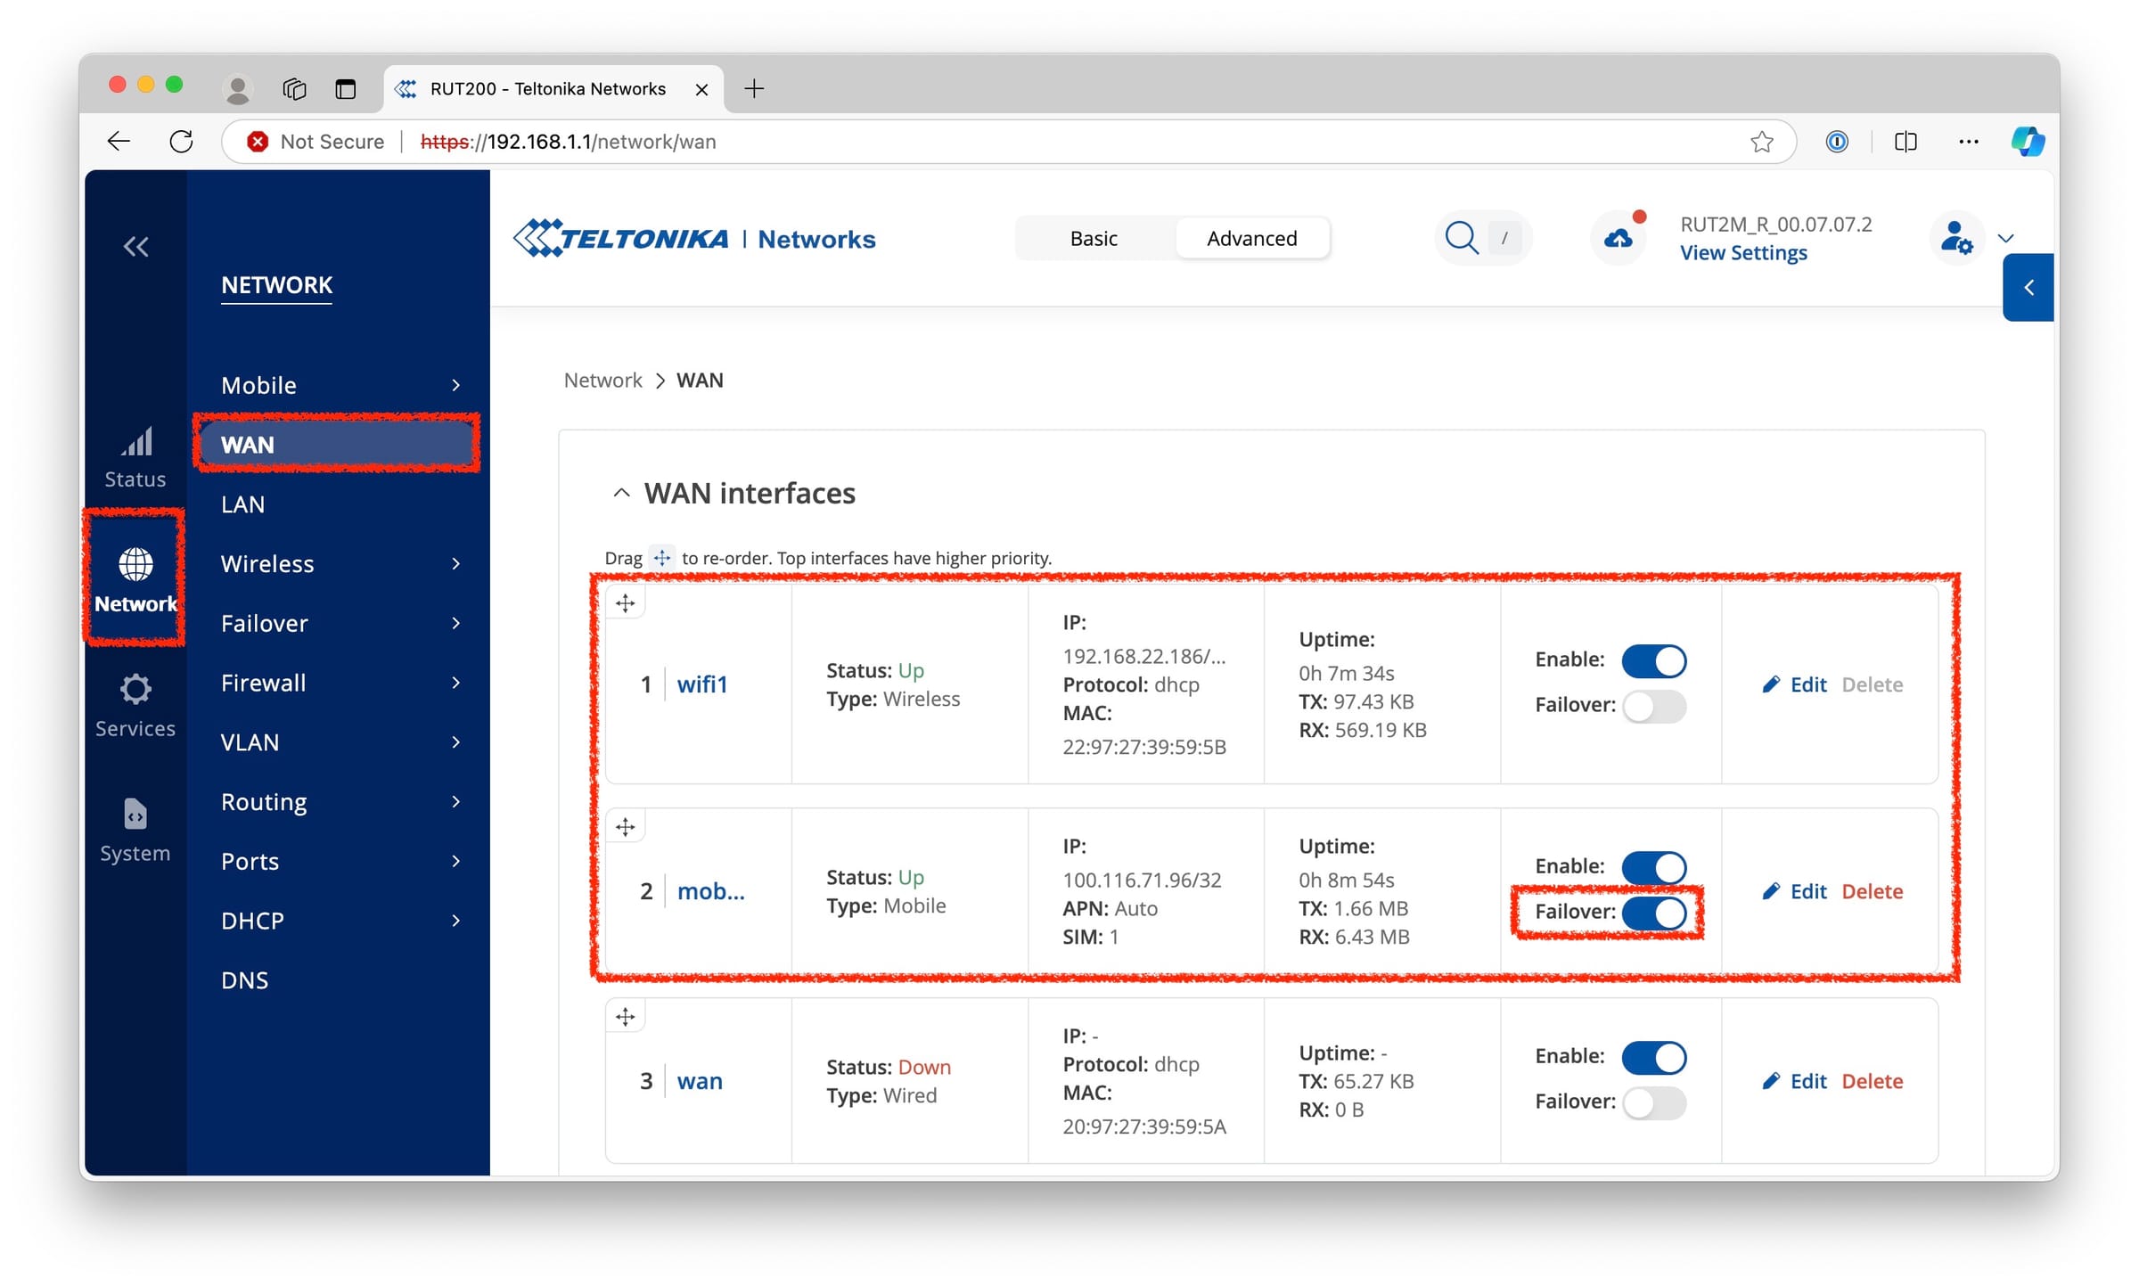Open the View Settings link
2139x1286 pixels.
coord(1743,253)
